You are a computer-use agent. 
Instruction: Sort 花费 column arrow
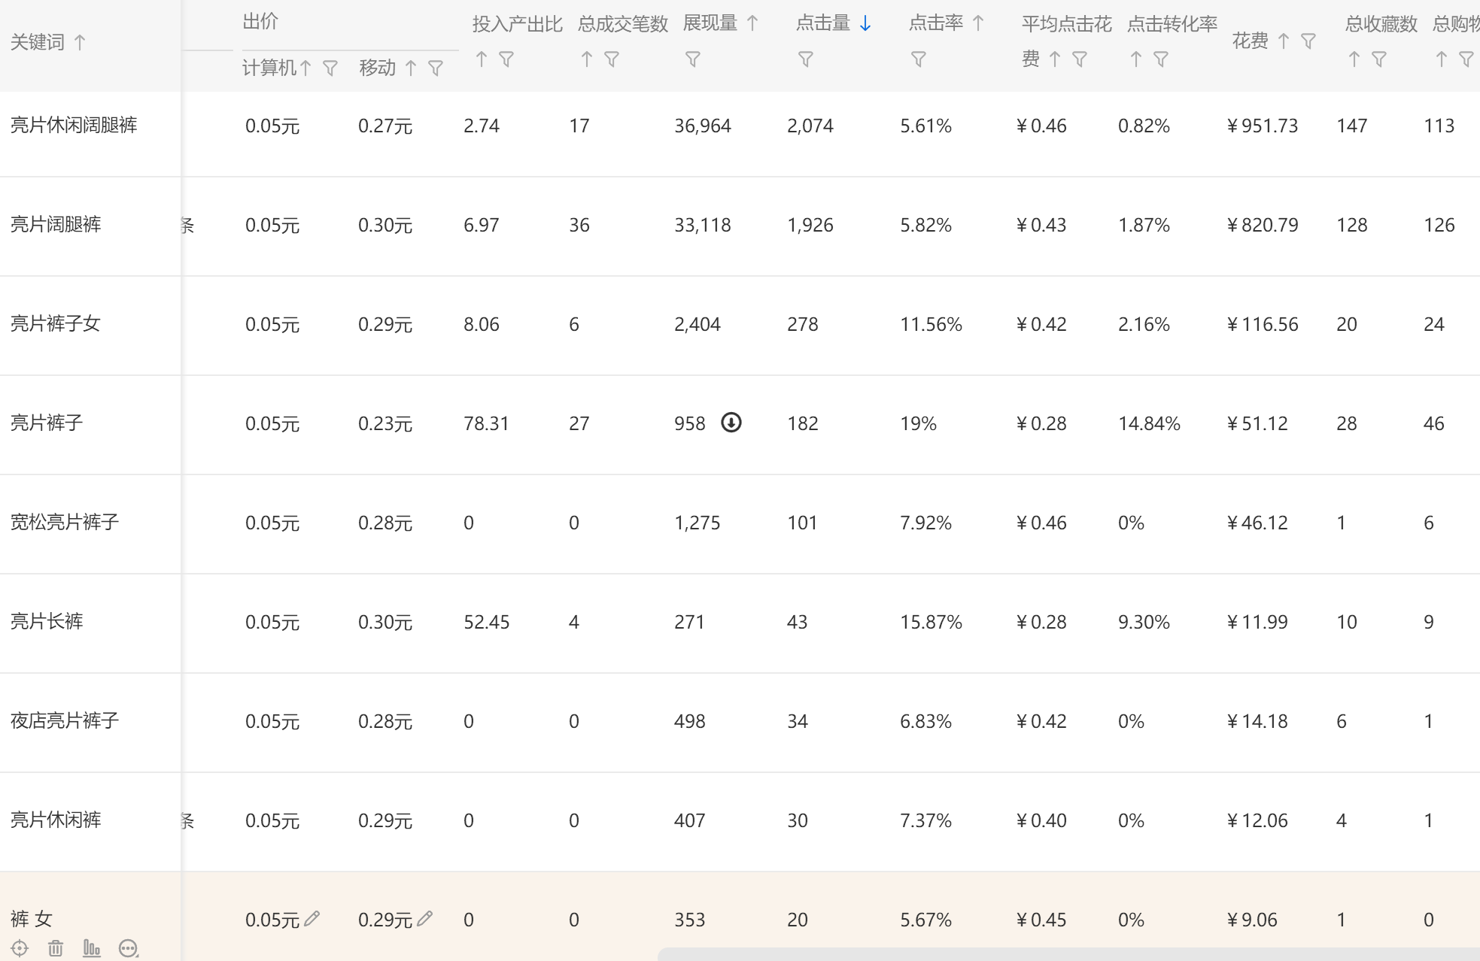point(1284,41)
